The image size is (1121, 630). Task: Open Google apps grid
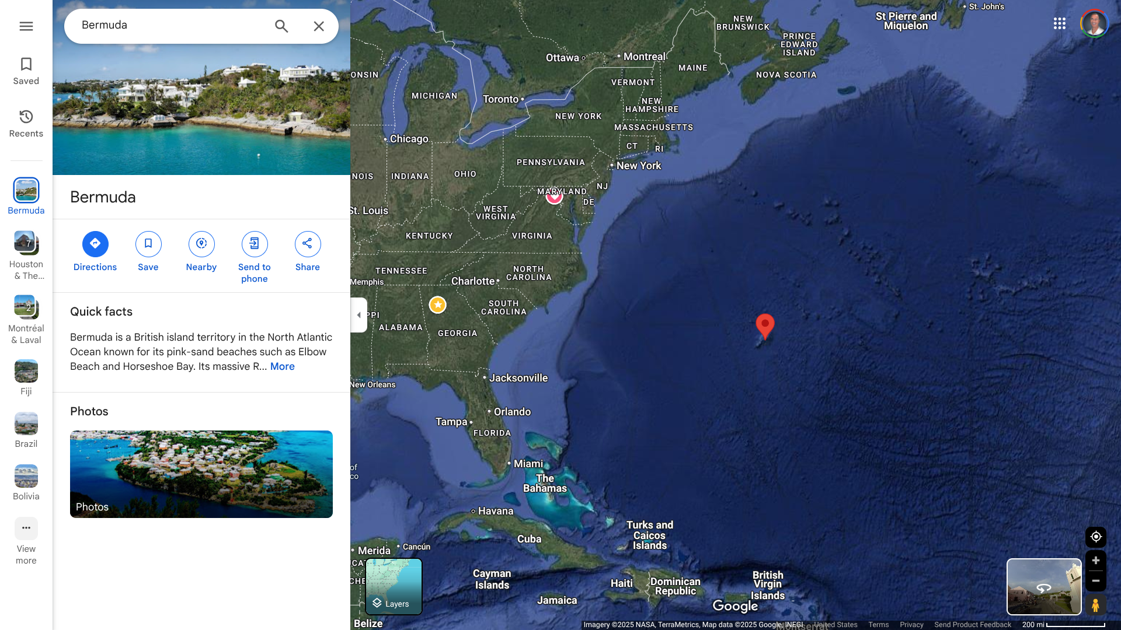coord(1060,23)
